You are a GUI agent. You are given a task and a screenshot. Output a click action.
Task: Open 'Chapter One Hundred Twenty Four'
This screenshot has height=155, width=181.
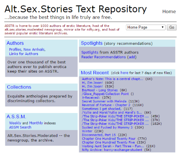coord(109,139)
